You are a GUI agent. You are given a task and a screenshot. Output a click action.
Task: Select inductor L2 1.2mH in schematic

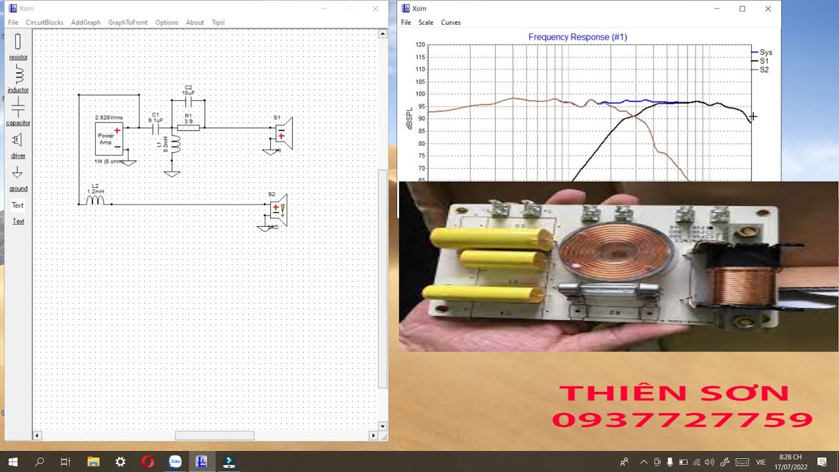tap(95, 199)
